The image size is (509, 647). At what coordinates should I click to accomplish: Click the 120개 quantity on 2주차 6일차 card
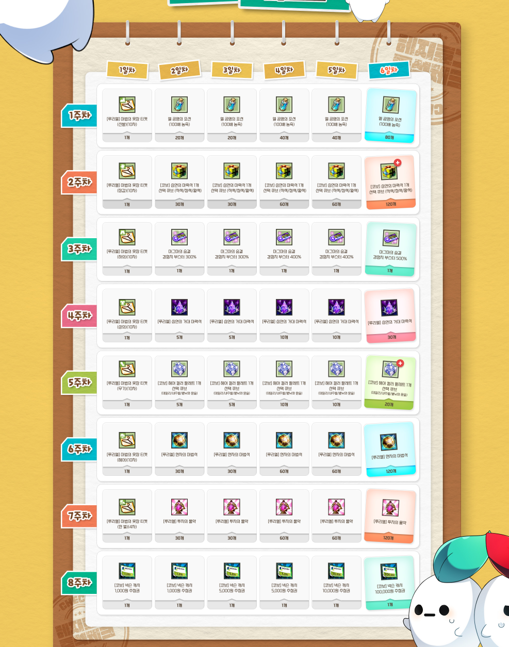391,204
